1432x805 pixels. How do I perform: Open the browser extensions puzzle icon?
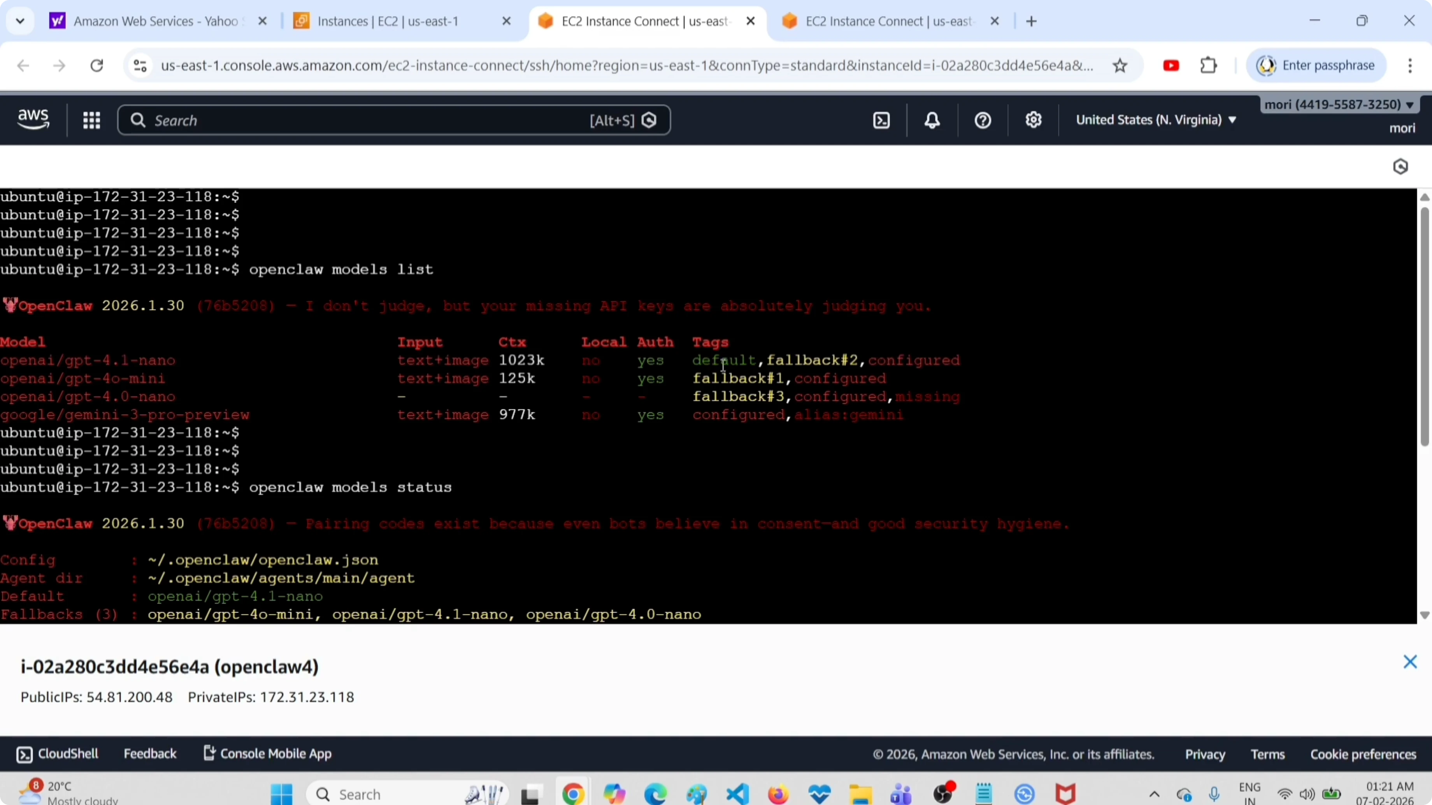[x=1209, y=65]
